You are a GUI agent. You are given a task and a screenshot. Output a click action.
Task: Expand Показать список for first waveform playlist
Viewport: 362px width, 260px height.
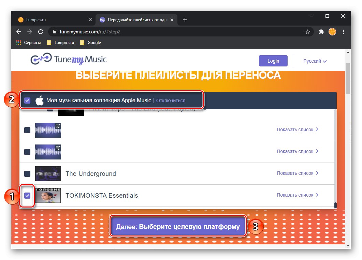coord(298,129)
